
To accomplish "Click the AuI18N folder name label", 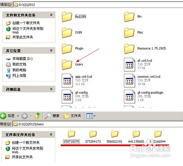I will (x=81, y=16).
